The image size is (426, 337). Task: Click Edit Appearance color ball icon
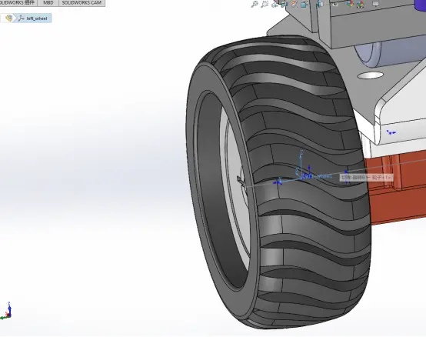click(351, 4)
